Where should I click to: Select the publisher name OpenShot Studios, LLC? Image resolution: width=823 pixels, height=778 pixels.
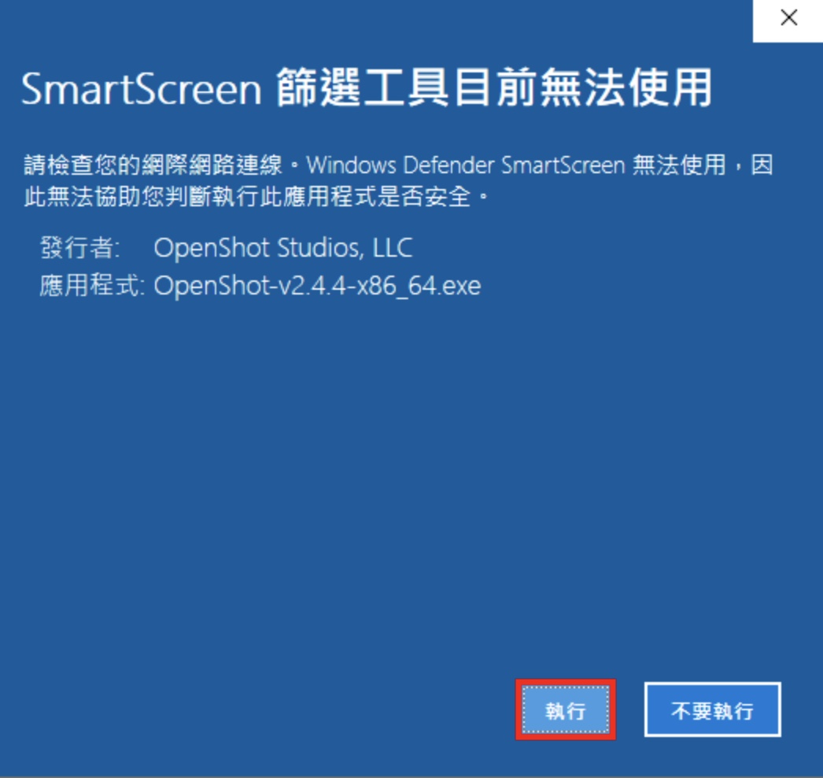283,247
